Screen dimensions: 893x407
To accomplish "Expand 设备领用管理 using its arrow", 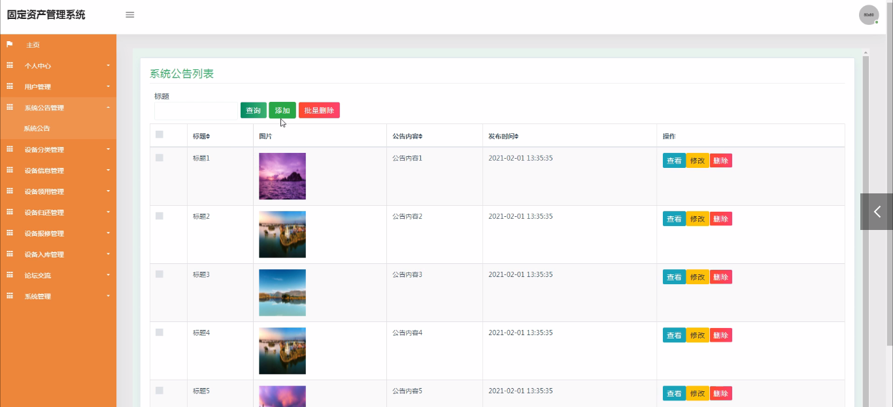I will tap(109, 191).
